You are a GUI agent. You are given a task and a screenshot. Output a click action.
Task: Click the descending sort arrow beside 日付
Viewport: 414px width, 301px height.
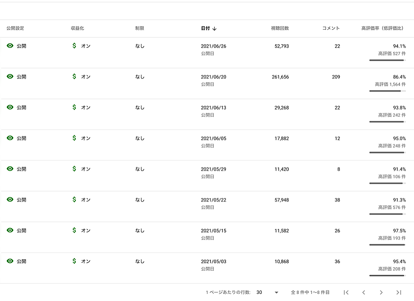(214, 29)
